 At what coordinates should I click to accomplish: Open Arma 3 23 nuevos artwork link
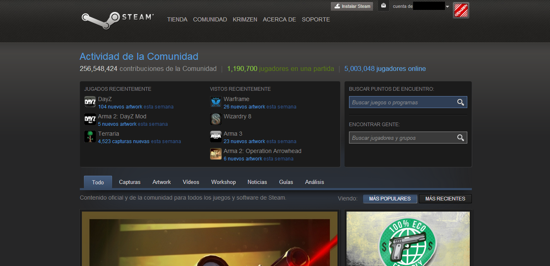244,141
